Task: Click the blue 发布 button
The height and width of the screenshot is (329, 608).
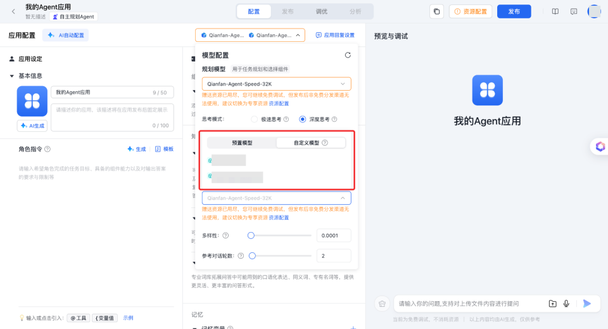Action: point(514,11)
